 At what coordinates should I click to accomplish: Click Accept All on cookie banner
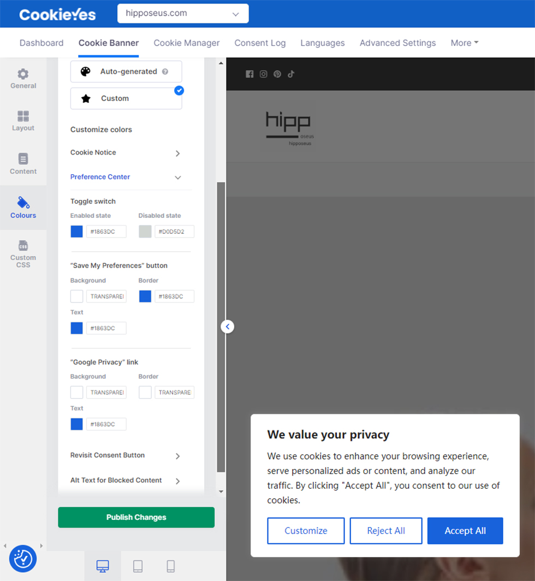465,531
